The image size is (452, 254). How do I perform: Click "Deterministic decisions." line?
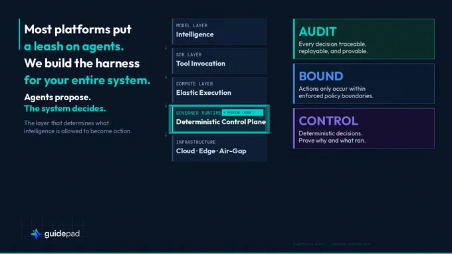330,133
